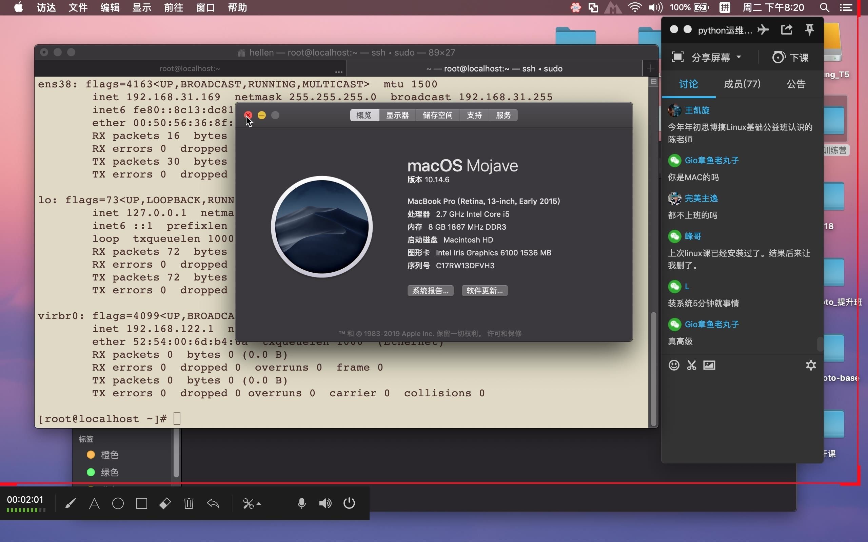
Task: Click the 软件更新... button
Action: tap(485, 291)
